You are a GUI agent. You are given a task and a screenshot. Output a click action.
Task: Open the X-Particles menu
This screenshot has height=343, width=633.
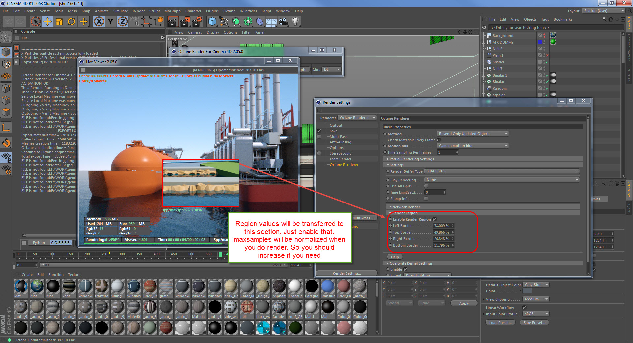coord(248,11)
